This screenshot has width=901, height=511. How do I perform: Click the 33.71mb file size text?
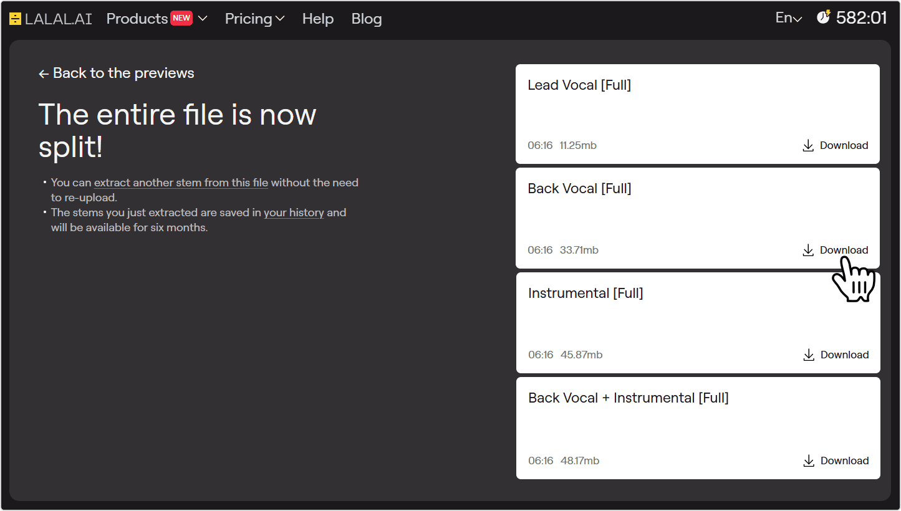click(x=579, y=250)
